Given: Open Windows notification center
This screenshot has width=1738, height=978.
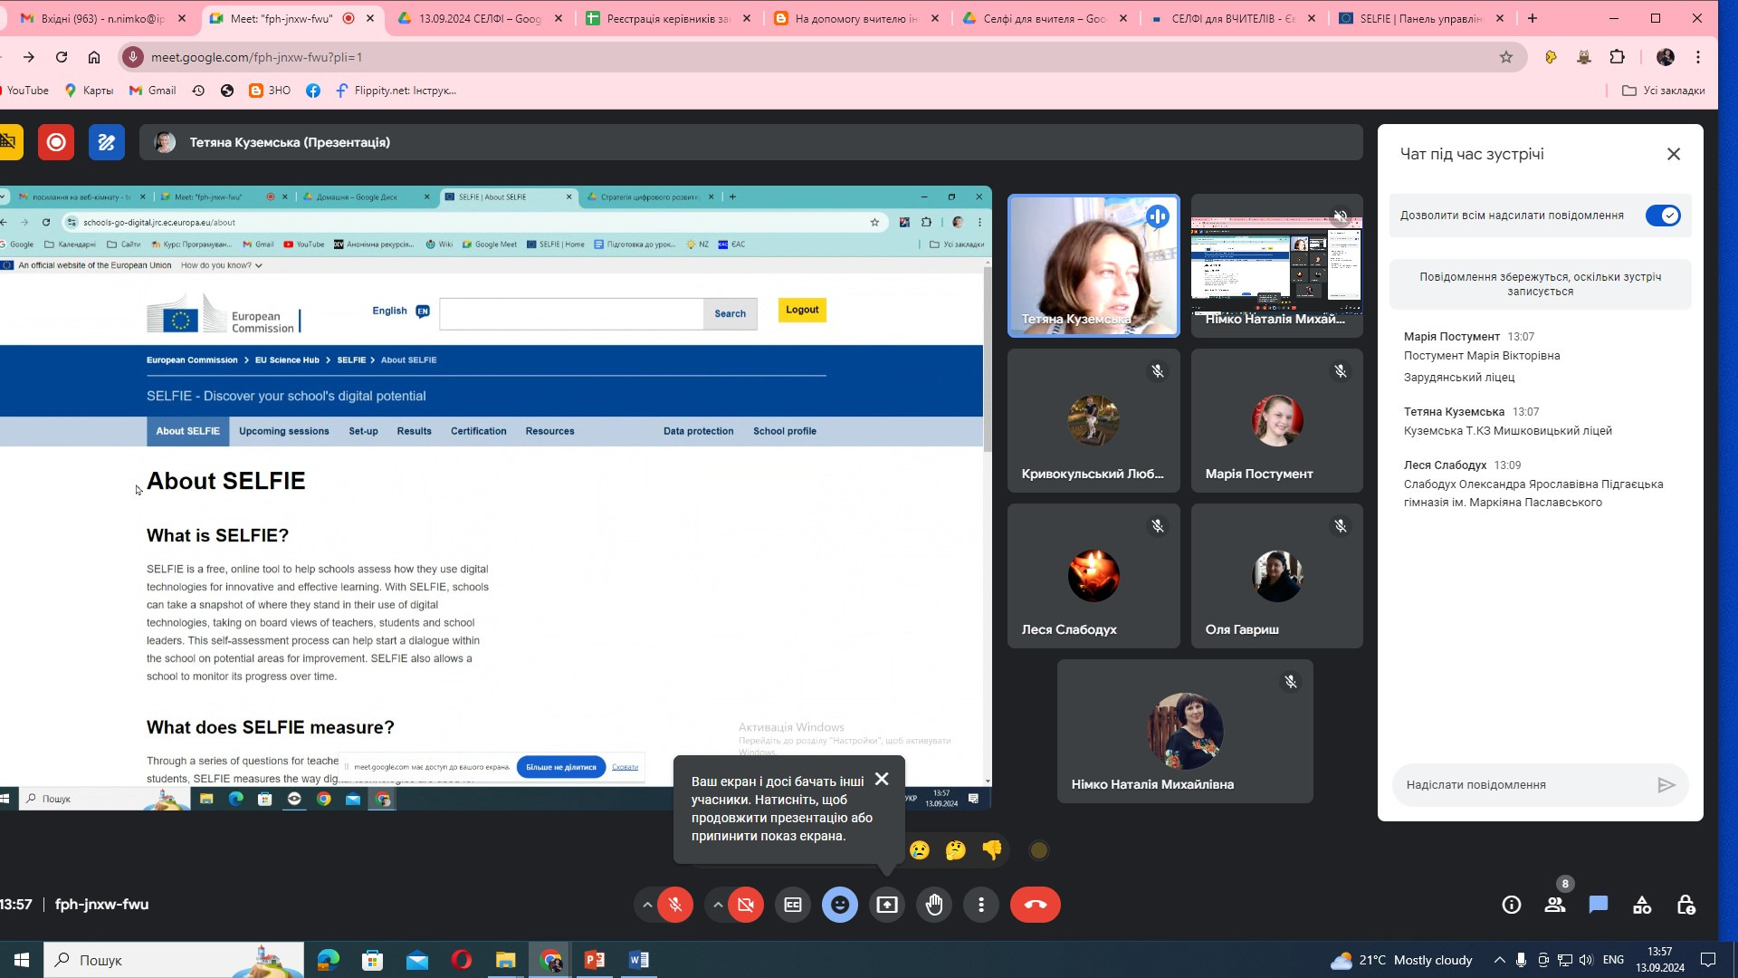Looking at the screenshot, I should tap(1708, 960).
